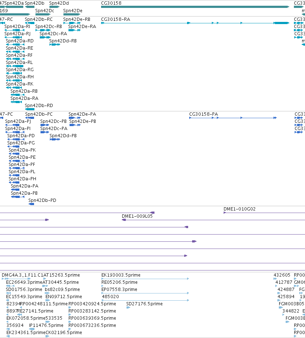Select Spn42Da-RD transcript
This screenshot has width=305, height=338.
[x=20, y=41]
